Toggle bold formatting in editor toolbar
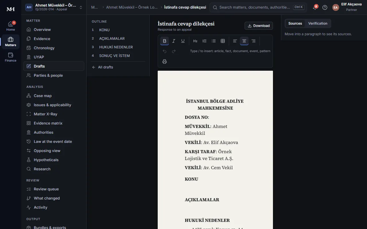This screenshot has width=367, height=229. 165,41
